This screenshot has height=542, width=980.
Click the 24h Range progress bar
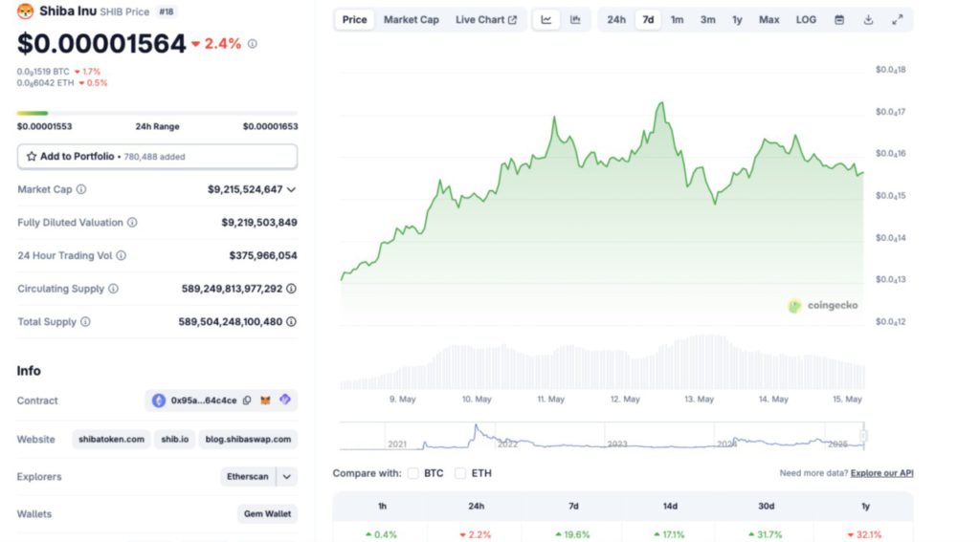(x=157, y=113)
